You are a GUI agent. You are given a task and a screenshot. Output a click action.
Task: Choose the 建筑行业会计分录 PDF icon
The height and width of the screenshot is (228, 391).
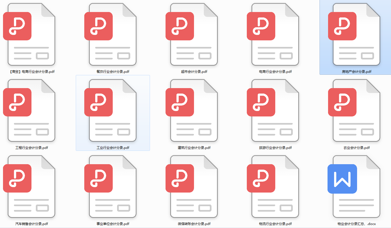(x=192, y=110)
